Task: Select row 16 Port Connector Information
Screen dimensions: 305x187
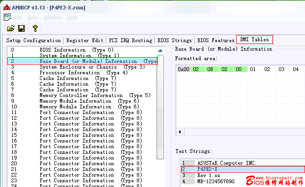Action: click(x=82, y=141)
